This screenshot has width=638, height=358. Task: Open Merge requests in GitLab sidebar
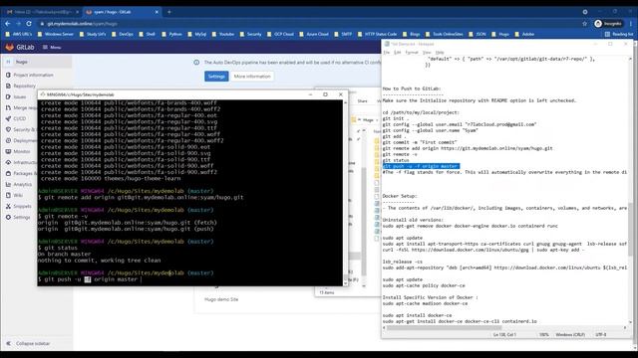[21, 108]
